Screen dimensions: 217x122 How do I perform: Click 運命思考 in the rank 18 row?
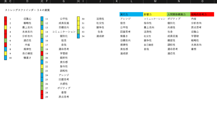click(x=64, y=49)
